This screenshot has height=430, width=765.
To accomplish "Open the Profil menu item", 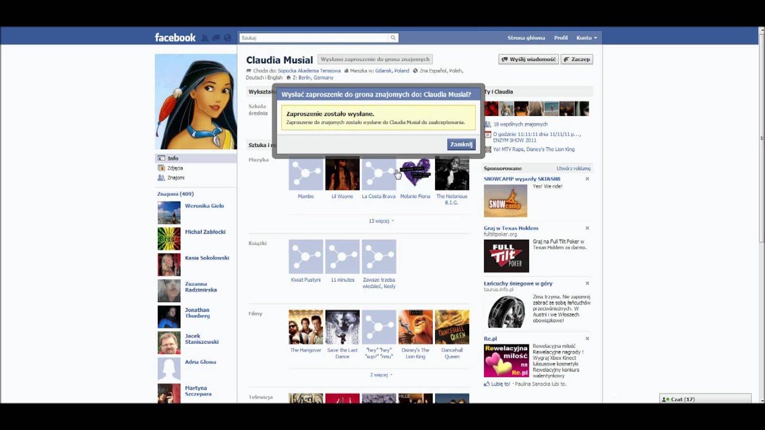I will pyautogui.click(x=561, y=38).
